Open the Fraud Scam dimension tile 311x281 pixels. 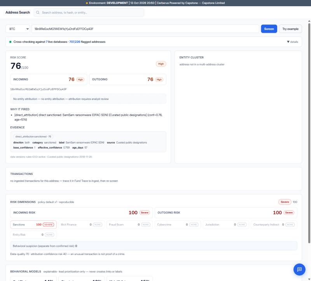tap(129, 225)
